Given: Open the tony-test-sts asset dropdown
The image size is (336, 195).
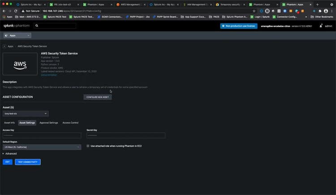Looking at the screenshot, I should coord(25,114).
